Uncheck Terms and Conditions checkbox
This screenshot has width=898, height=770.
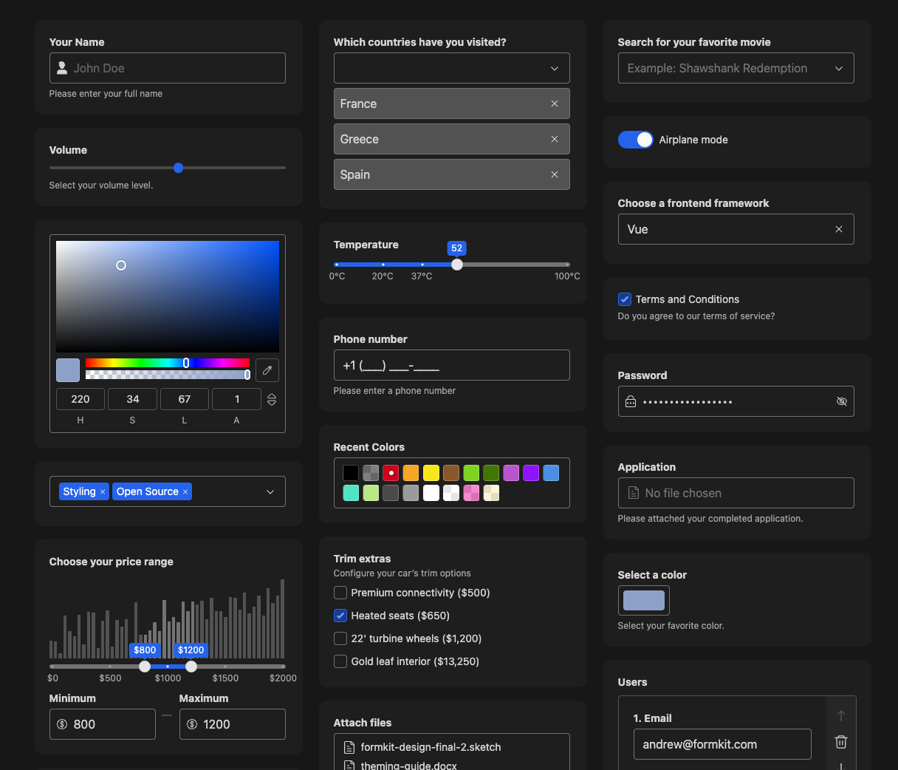coord(625,299)
